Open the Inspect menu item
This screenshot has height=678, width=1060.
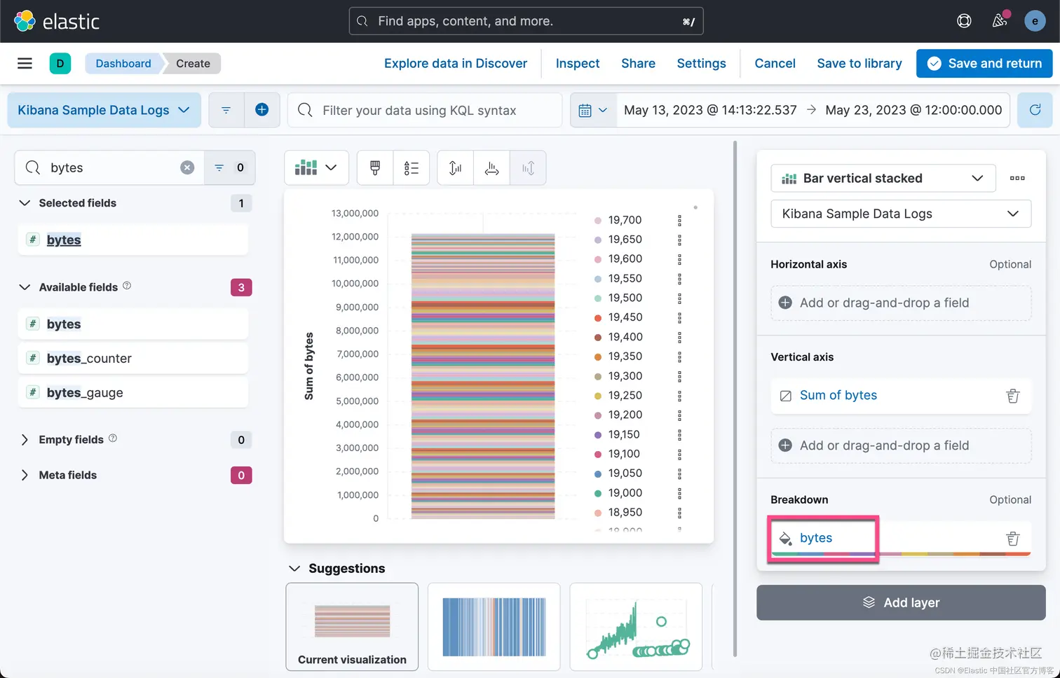(x=578, y=64)
